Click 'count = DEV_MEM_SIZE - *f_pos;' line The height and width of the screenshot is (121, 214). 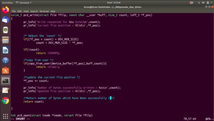[x=59, y=43]
